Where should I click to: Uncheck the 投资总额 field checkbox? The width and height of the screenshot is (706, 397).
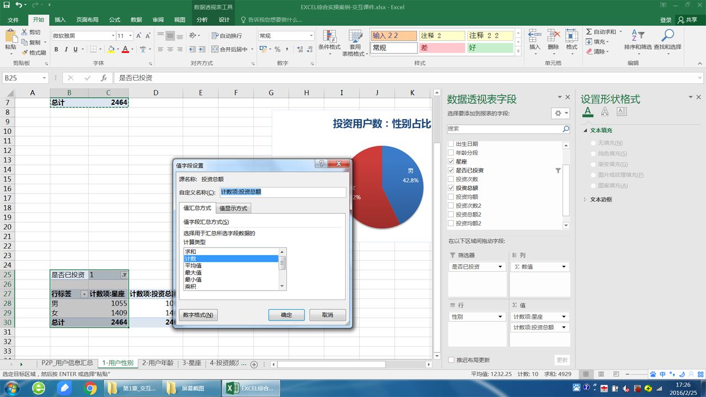(x=451, y=188)
